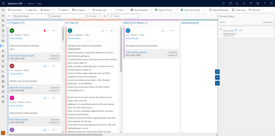Toggle the eye-slash icon on Event Update
Image resolution: width=275 pixels, height=136 pixels.
pos(236,30)
